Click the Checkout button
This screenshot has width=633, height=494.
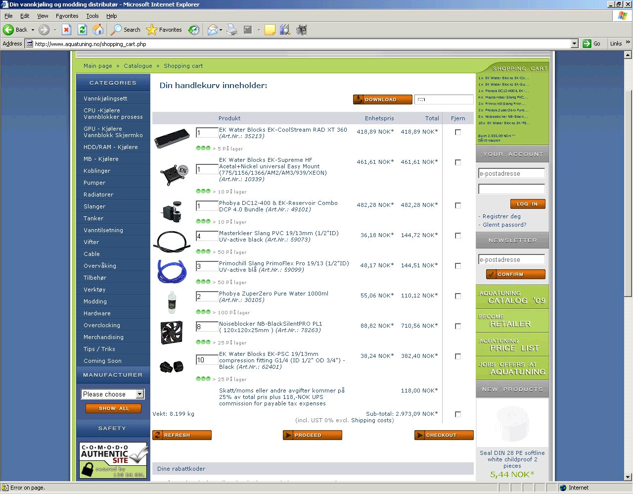(444, 435)
